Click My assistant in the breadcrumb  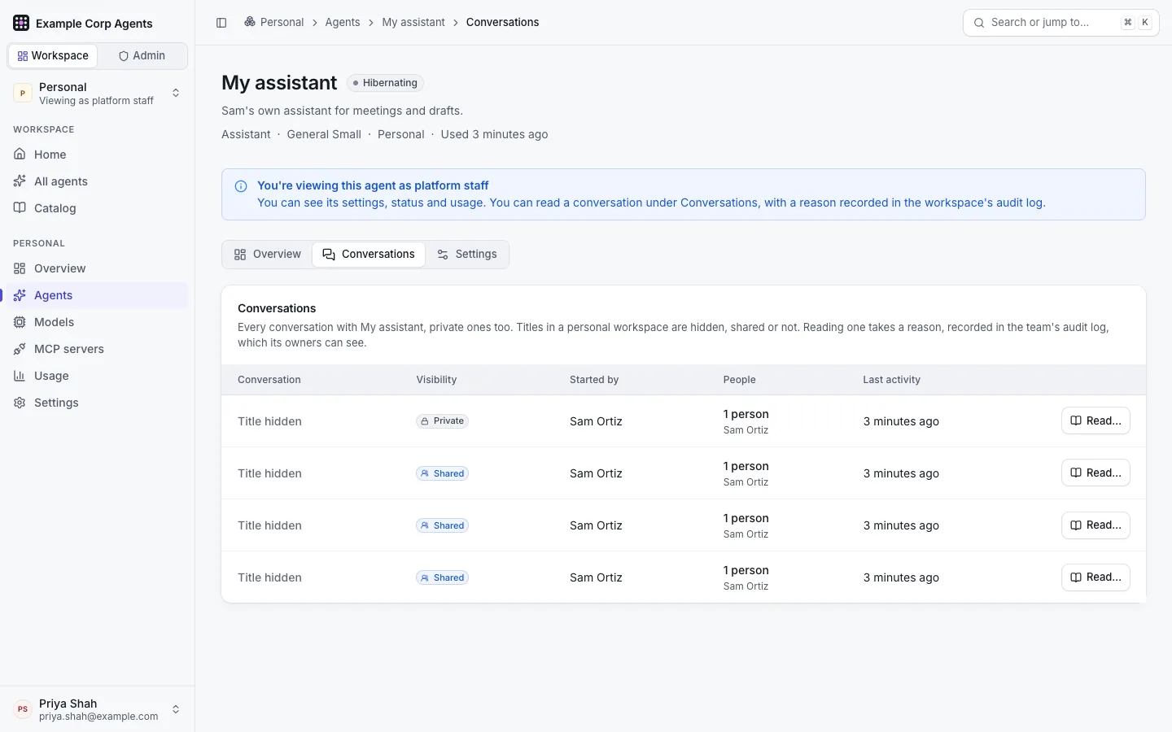coord(413,23)
